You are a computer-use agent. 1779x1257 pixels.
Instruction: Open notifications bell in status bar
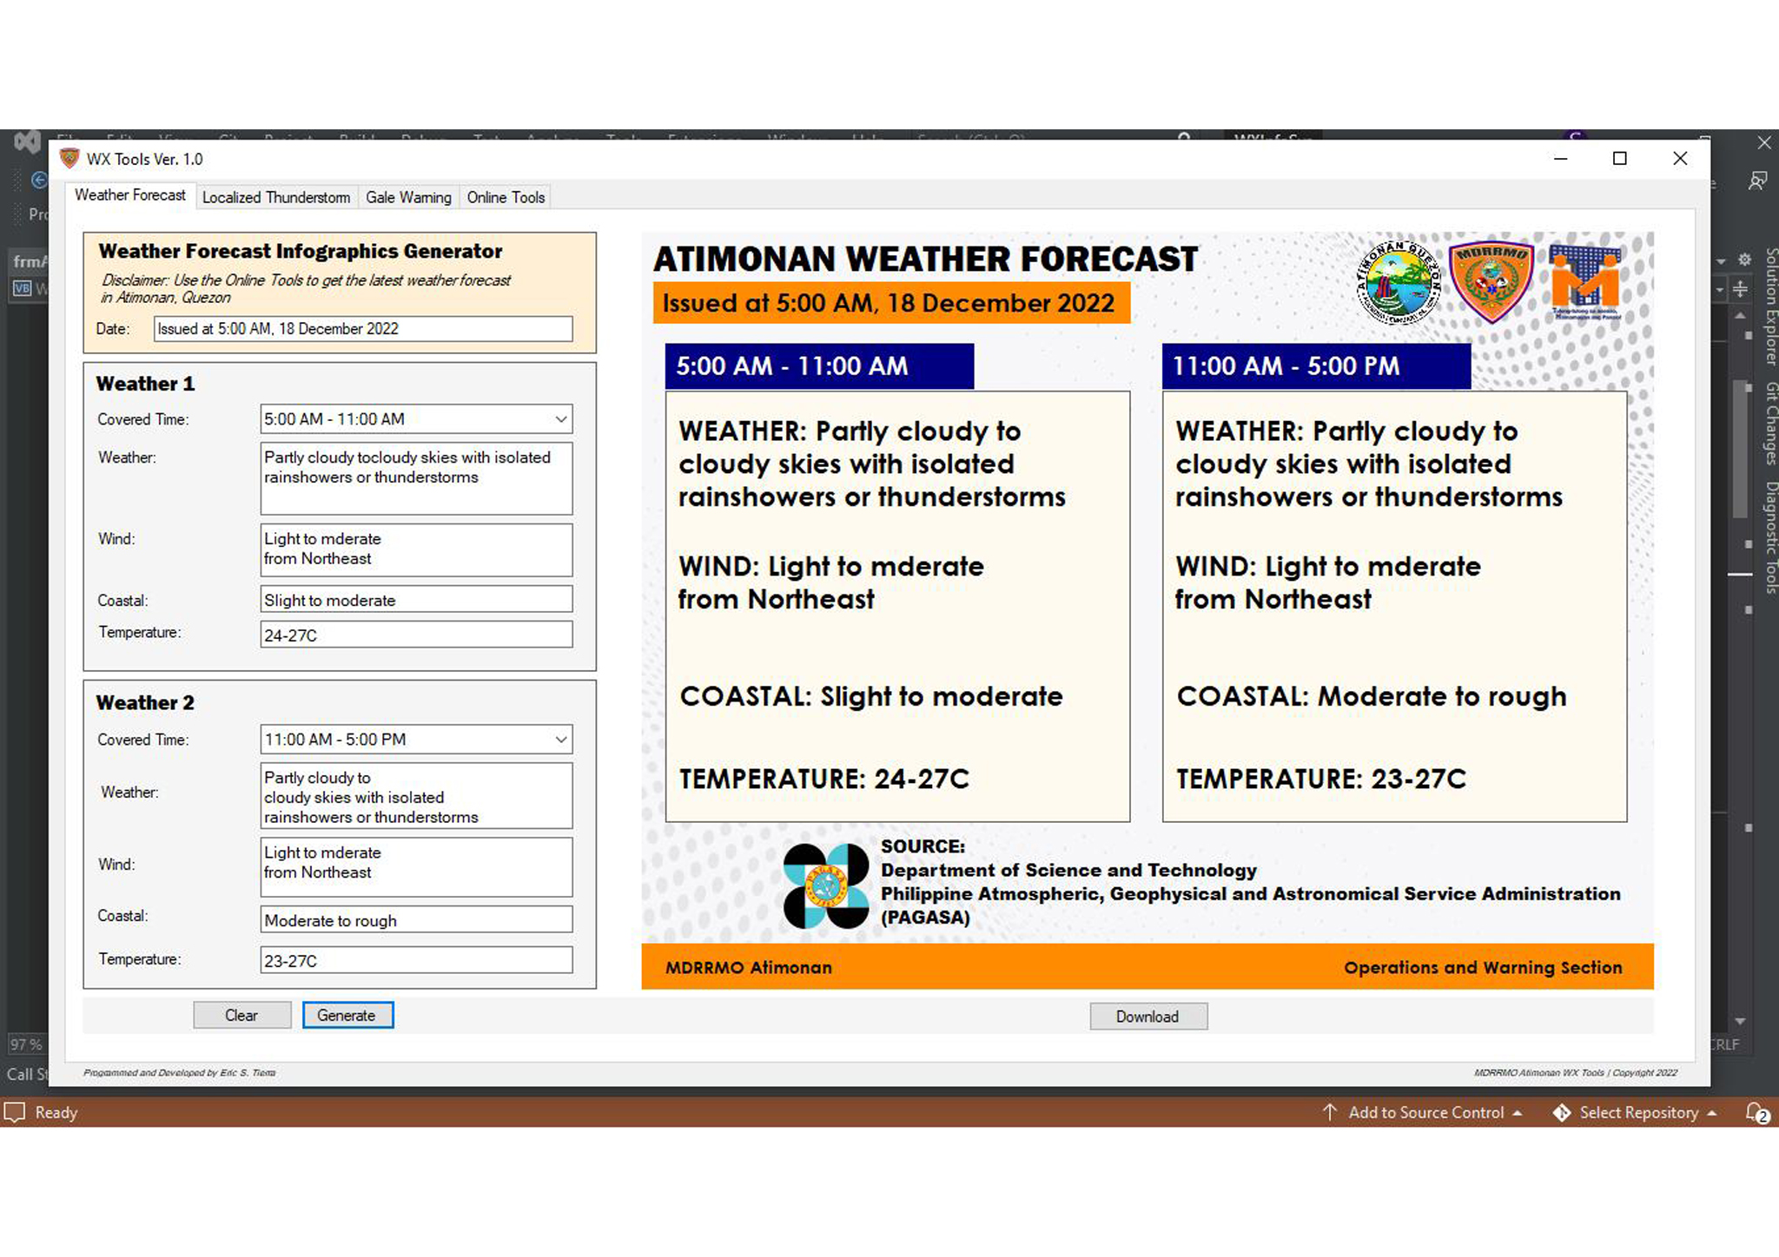pos(1756,1113)
